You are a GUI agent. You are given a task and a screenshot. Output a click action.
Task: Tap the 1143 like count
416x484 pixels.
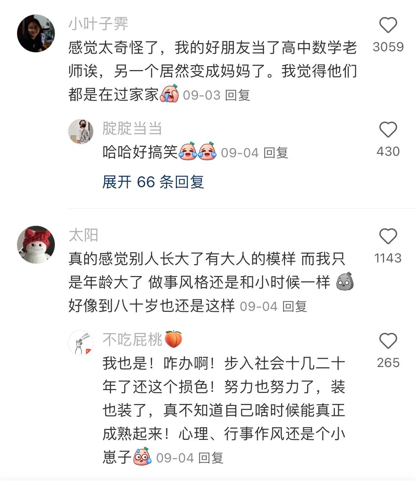[x=388, y=258]
